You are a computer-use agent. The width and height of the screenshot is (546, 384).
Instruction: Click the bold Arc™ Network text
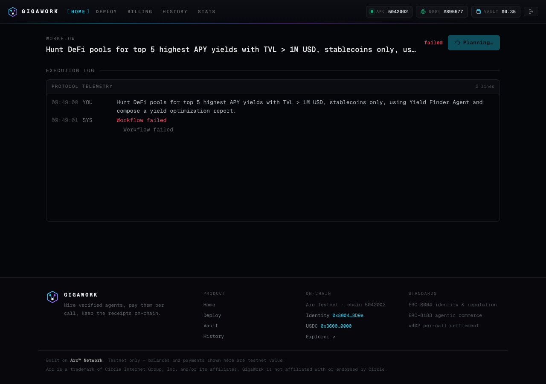[x=86, y=361]
